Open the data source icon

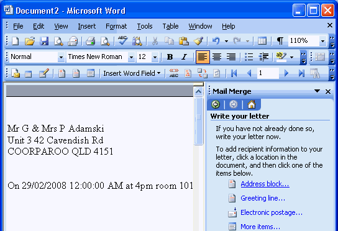point(28,73)
